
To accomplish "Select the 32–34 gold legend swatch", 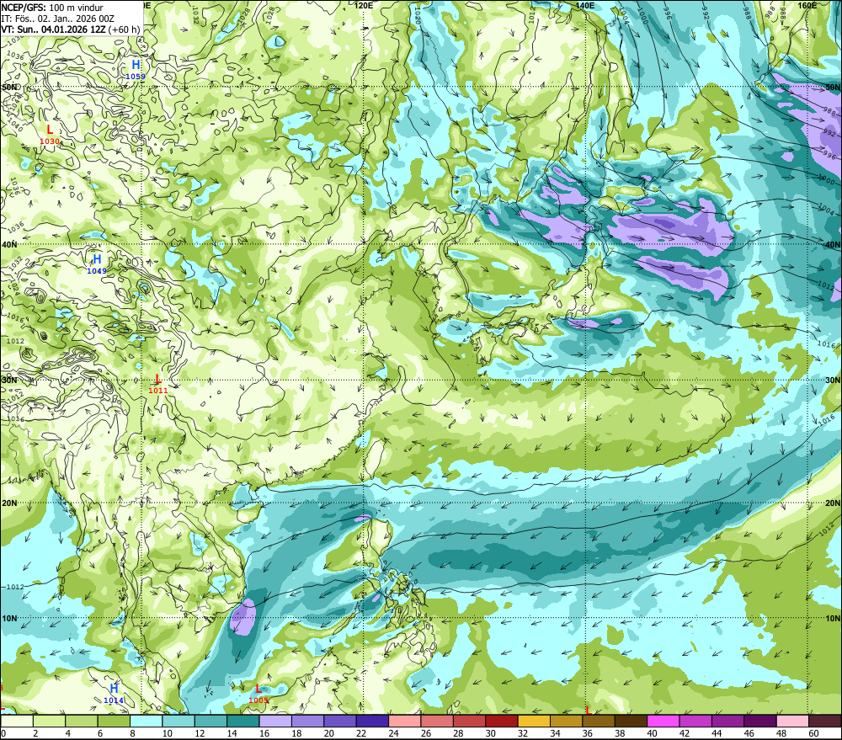I will 535,721.
